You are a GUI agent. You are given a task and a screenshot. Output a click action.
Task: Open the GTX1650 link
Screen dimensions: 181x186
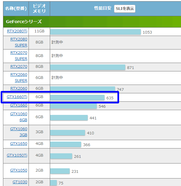point(19,144)
